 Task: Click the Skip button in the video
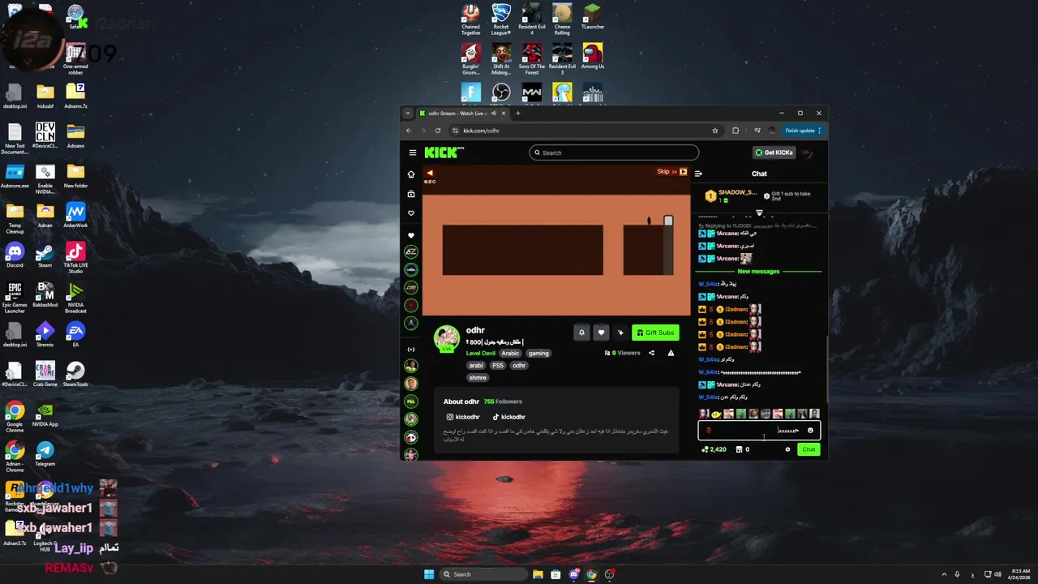click(x=671, y=172)
